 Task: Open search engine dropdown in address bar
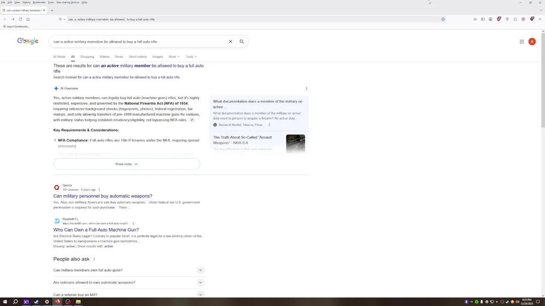(61, 19)
